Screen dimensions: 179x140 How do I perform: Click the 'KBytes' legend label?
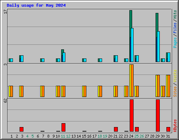pos(175,126)
